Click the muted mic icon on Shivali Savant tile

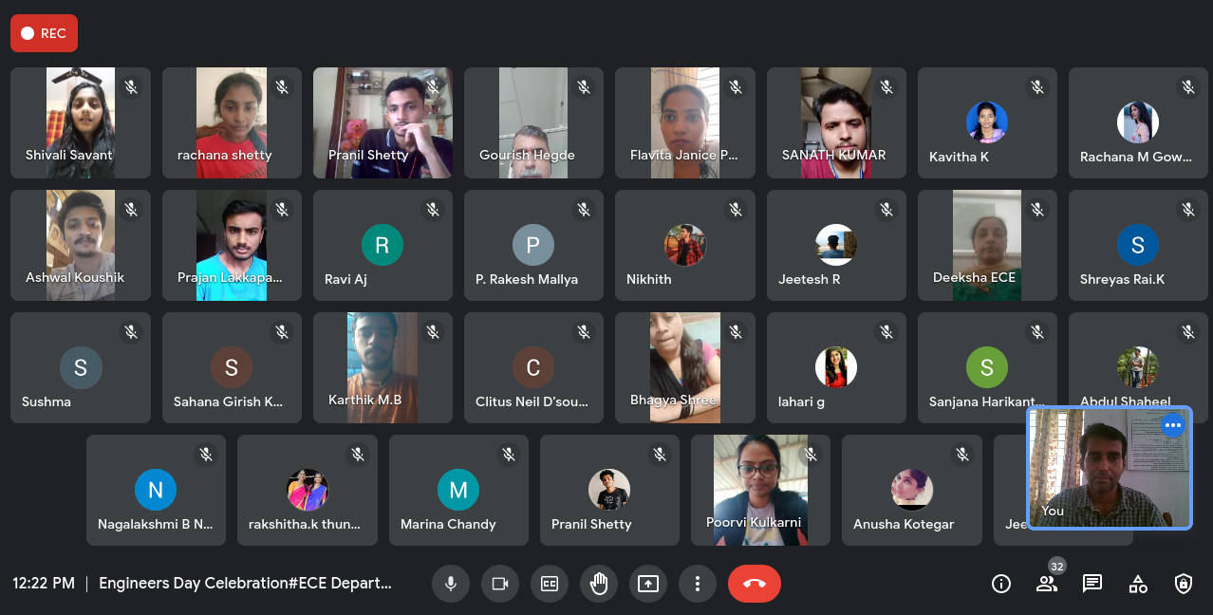[x=131, y=87]
